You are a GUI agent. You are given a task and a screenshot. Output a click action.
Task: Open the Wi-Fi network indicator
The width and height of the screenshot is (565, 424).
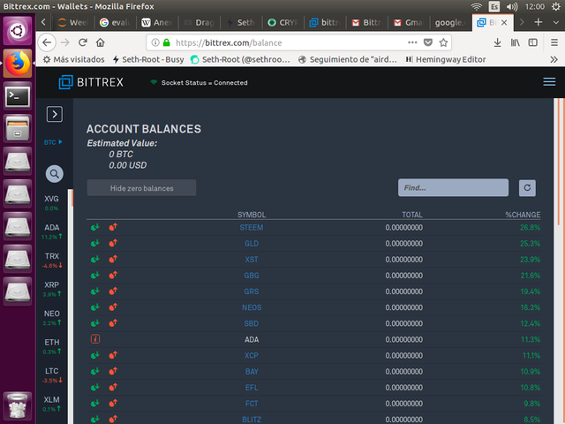tap(477, 6)
